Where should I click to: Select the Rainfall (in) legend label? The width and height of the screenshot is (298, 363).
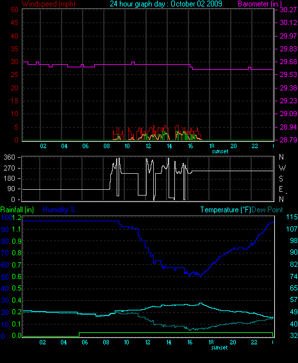[x=17, y=210]
